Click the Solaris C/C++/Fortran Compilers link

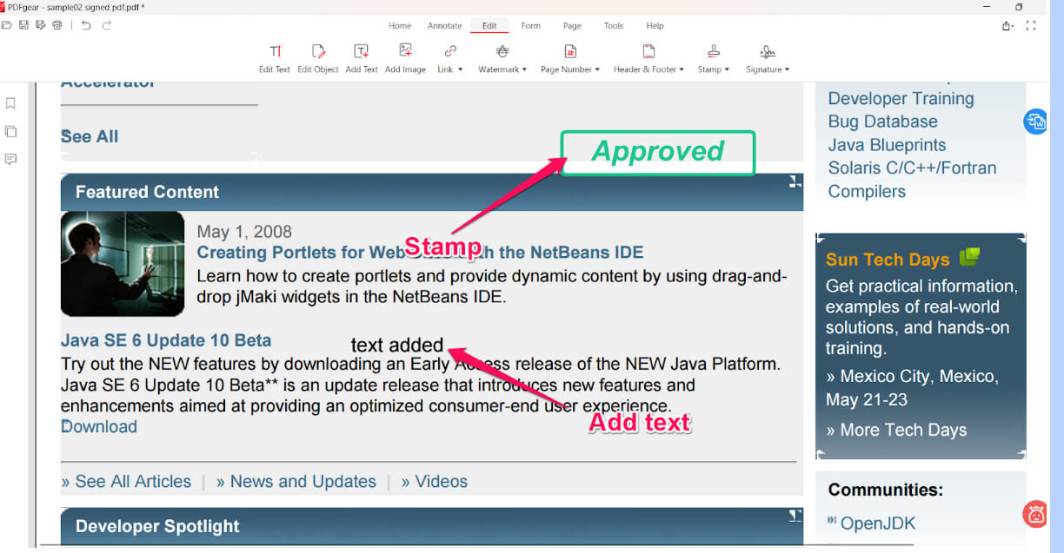click(x=912, y=180)
